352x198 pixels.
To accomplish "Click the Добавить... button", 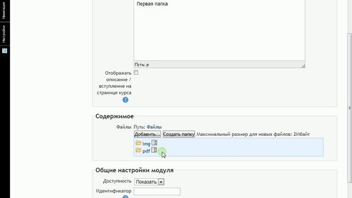I will pos(147,134).
